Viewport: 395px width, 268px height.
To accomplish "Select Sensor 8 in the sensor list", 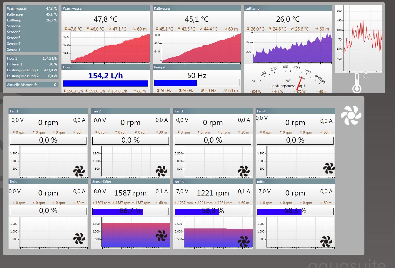I will [32, 50].
